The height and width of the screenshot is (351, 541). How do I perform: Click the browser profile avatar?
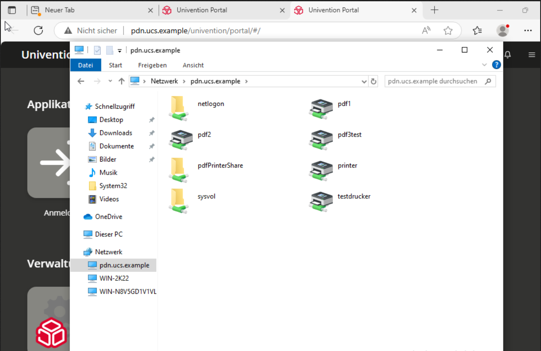(503, 30)
